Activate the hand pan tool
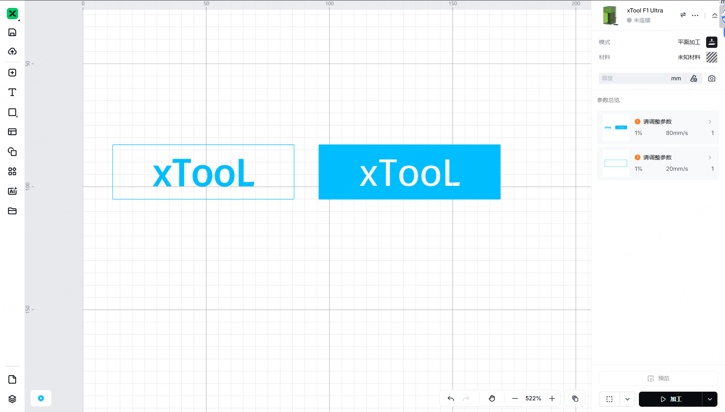725x412 pixels. (492, 398)
